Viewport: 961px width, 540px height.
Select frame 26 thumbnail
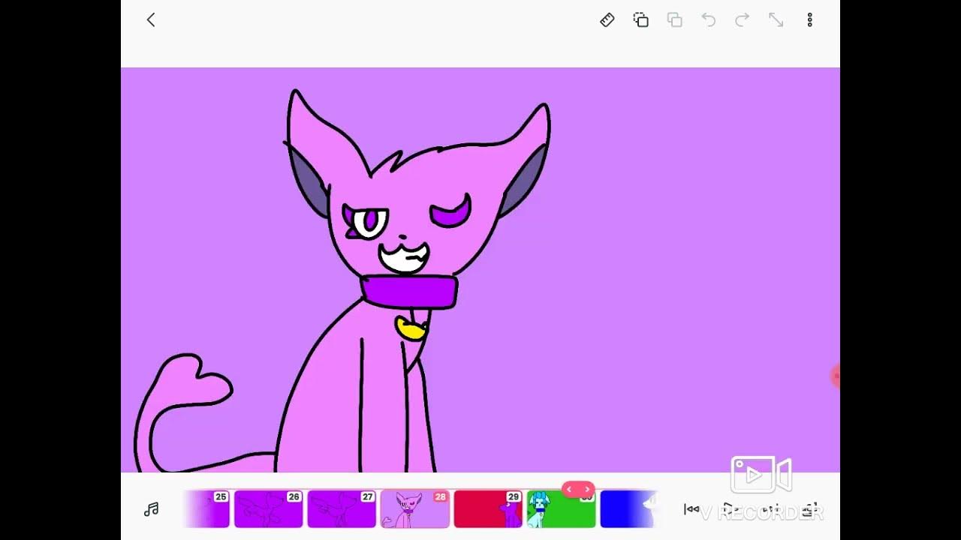pyautogui.click(x=268, y=509)
